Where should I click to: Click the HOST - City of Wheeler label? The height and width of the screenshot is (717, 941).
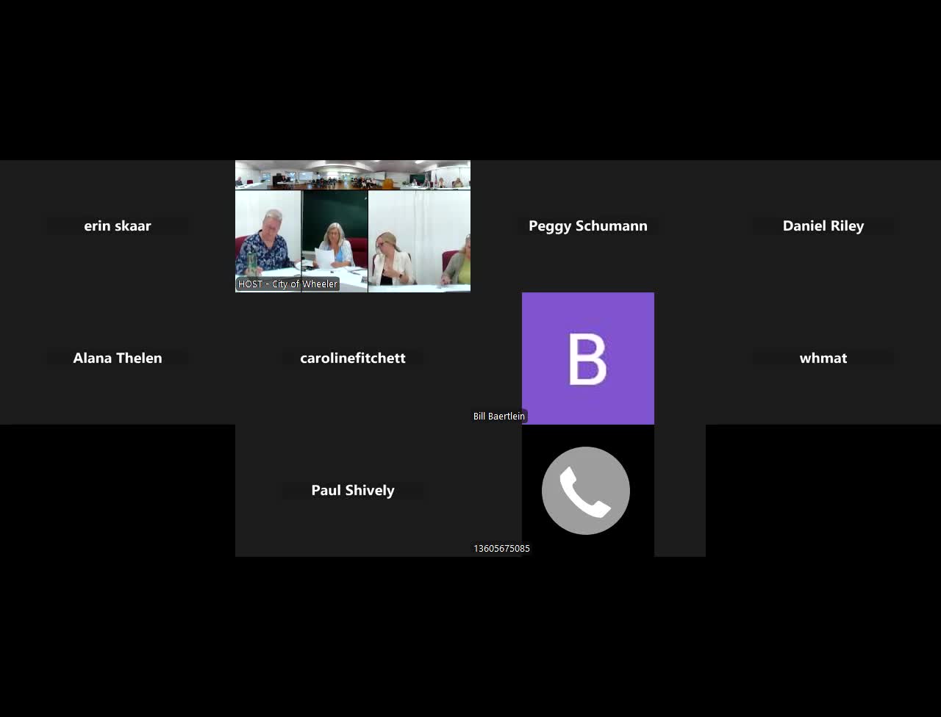(x=287, y=284)
